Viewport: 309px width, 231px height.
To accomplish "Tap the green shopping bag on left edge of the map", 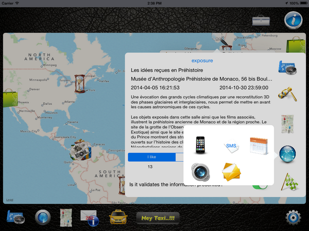I will point(10,98).
